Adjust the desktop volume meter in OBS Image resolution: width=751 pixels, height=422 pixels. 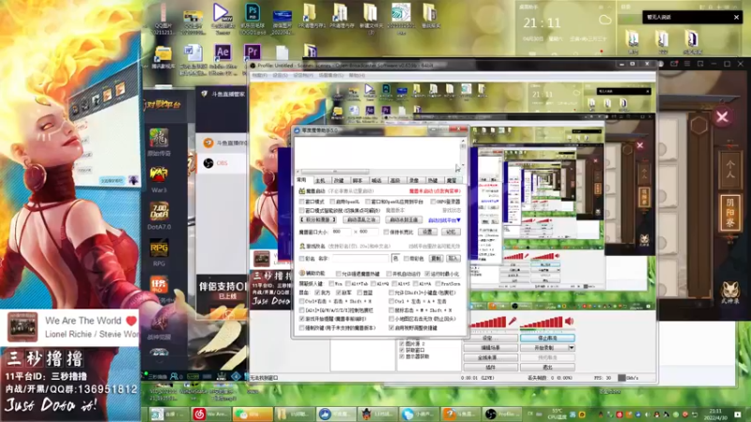[542, 322]
